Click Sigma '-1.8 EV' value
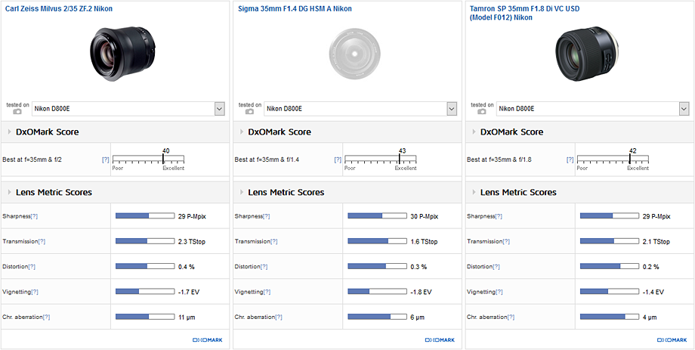 click(x=421, y=292)
